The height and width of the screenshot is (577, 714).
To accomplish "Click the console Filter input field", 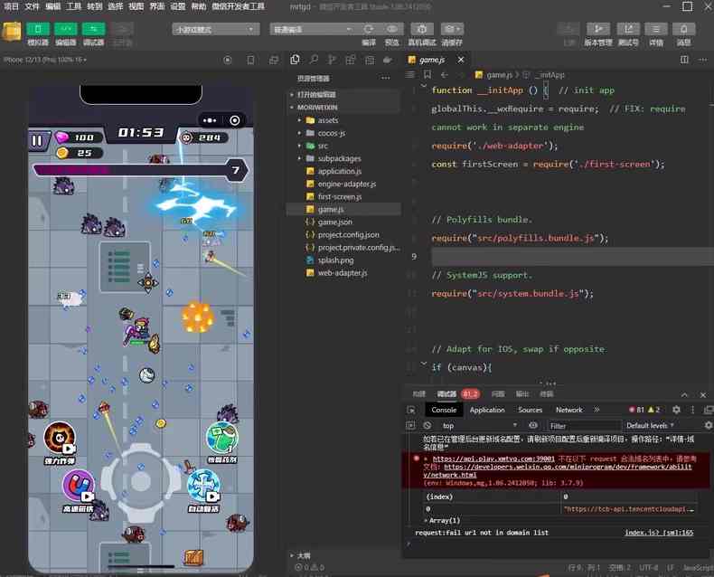I will pyautogui.click(x=583, y=425).
